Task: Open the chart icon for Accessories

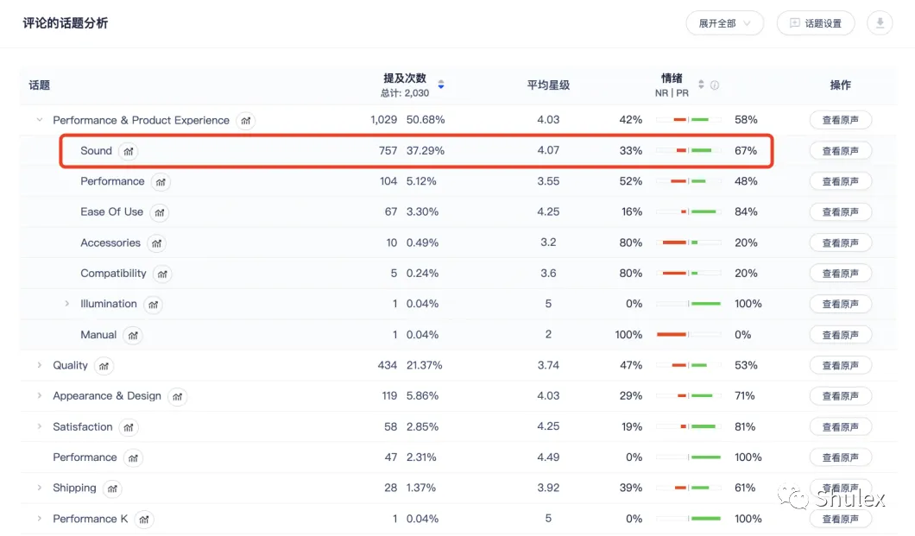Action: tap(156, 243)
